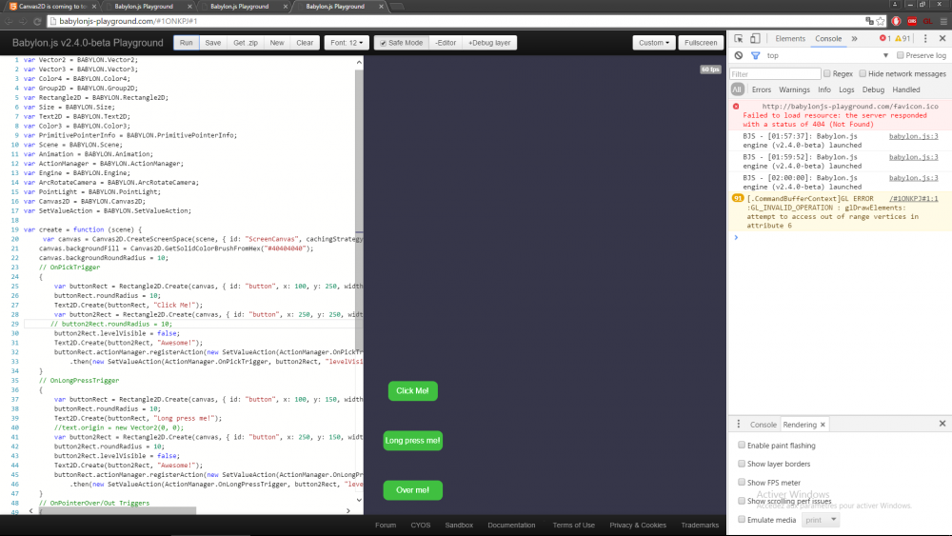Click the red hand blocker extension icon
952x536 pixels.
(x=896, y=21)
